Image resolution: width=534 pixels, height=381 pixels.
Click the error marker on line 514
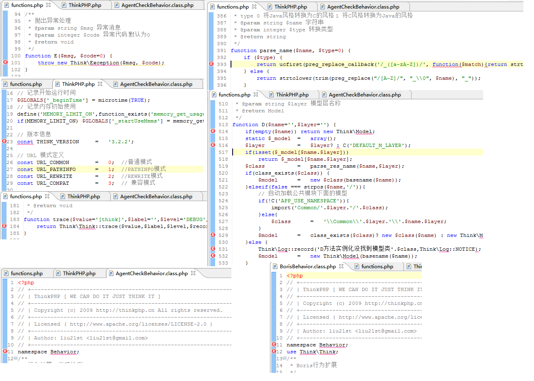click(213, 131)
